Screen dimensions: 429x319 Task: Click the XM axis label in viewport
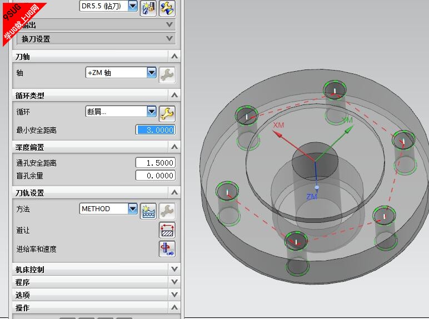pos(278,125)
